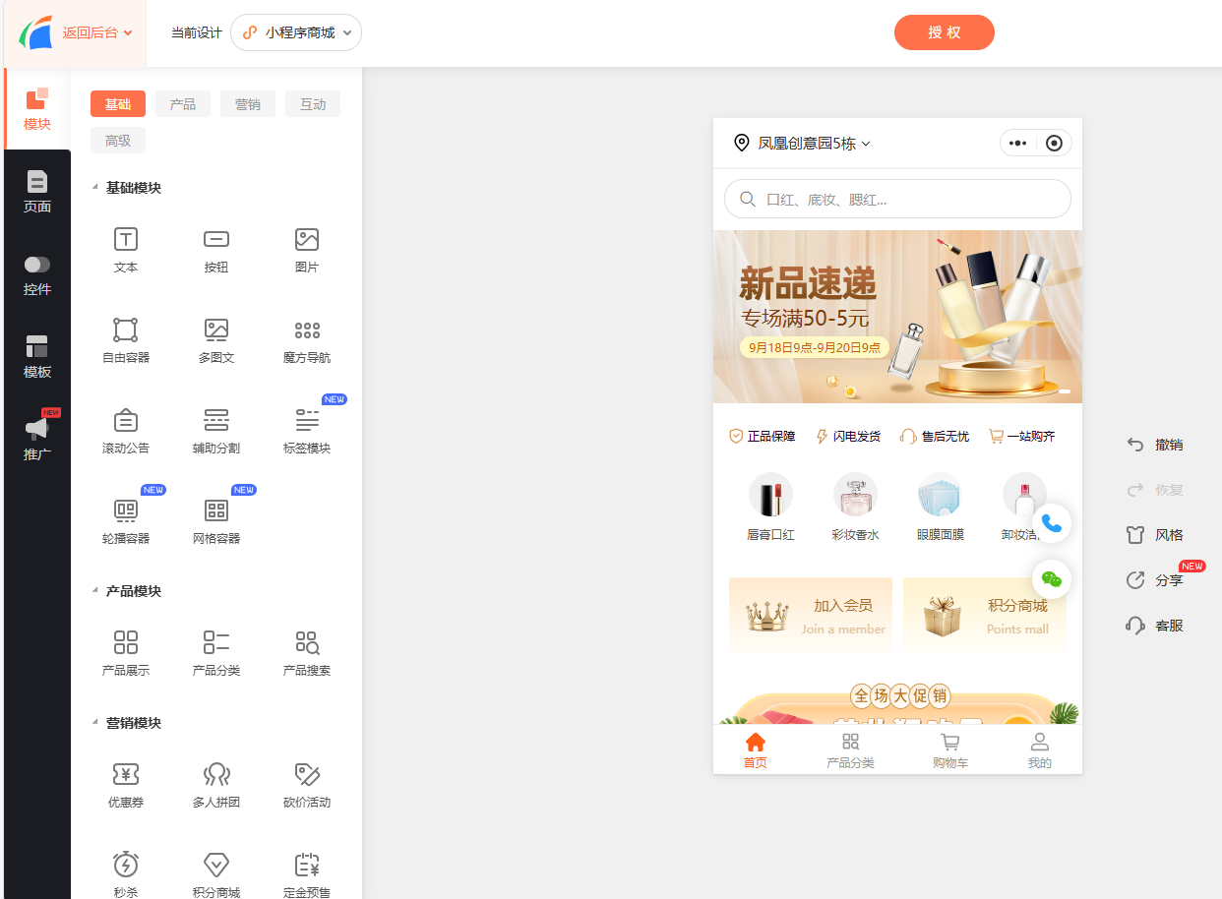Click the blue phone floating icon

[x=1052, y=523]
